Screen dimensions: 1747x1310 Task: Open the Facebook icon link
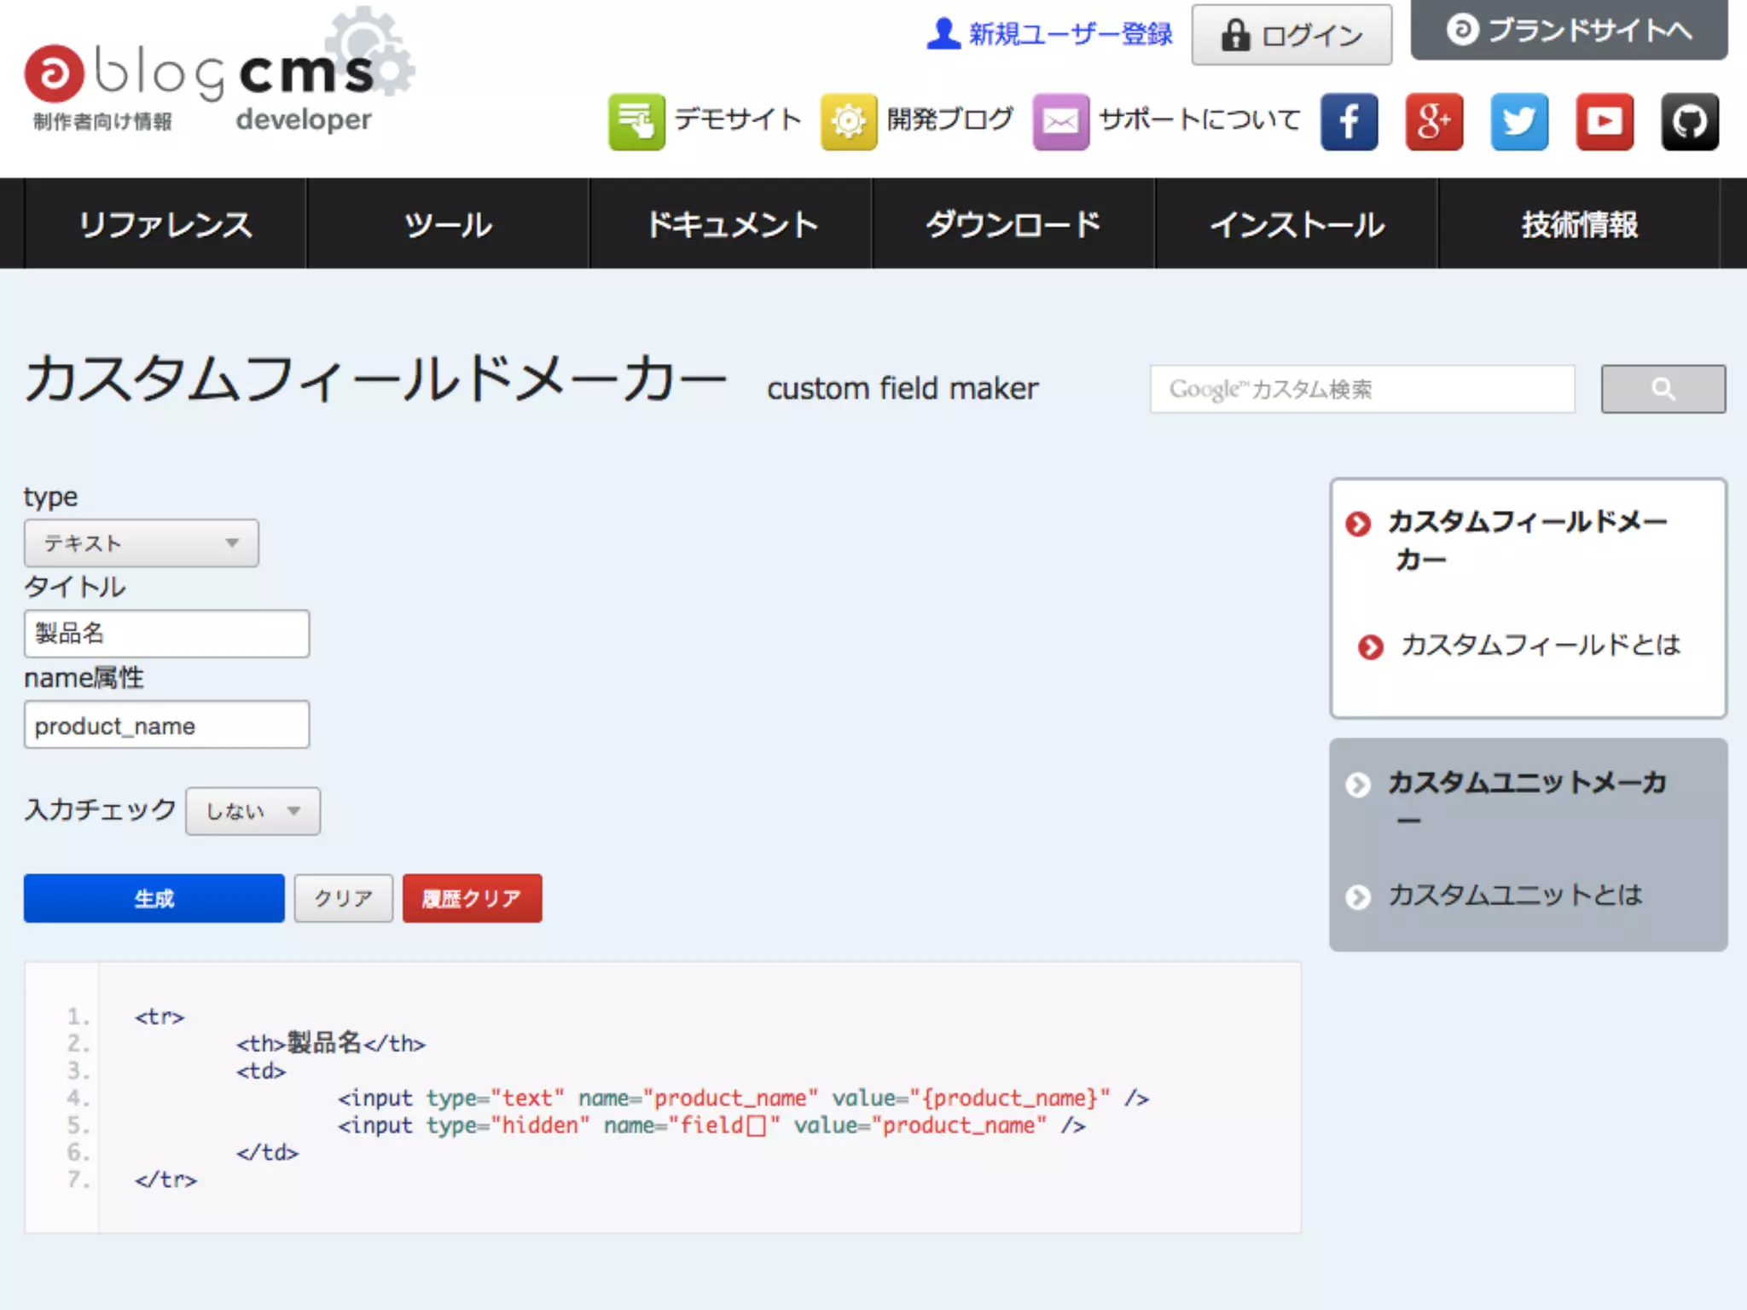pyautogui.click(x=1349, y=122)
